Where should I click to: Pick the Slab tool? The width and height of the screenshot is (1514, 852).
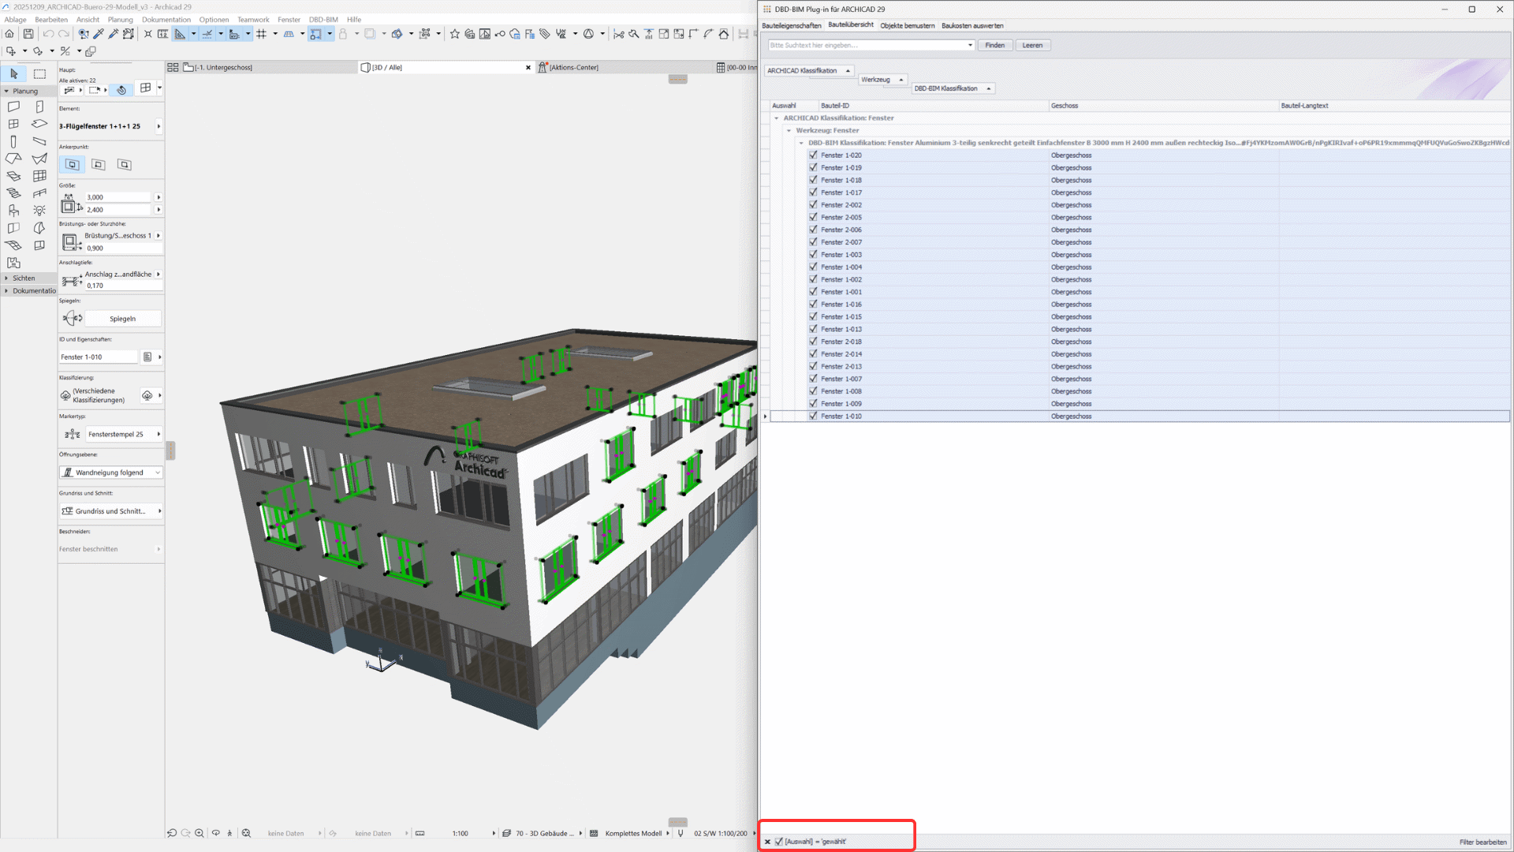pos(39,124)
